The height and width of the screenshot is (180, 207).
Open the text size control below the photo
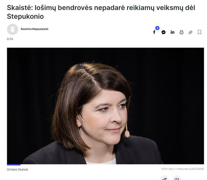point(164,178)
